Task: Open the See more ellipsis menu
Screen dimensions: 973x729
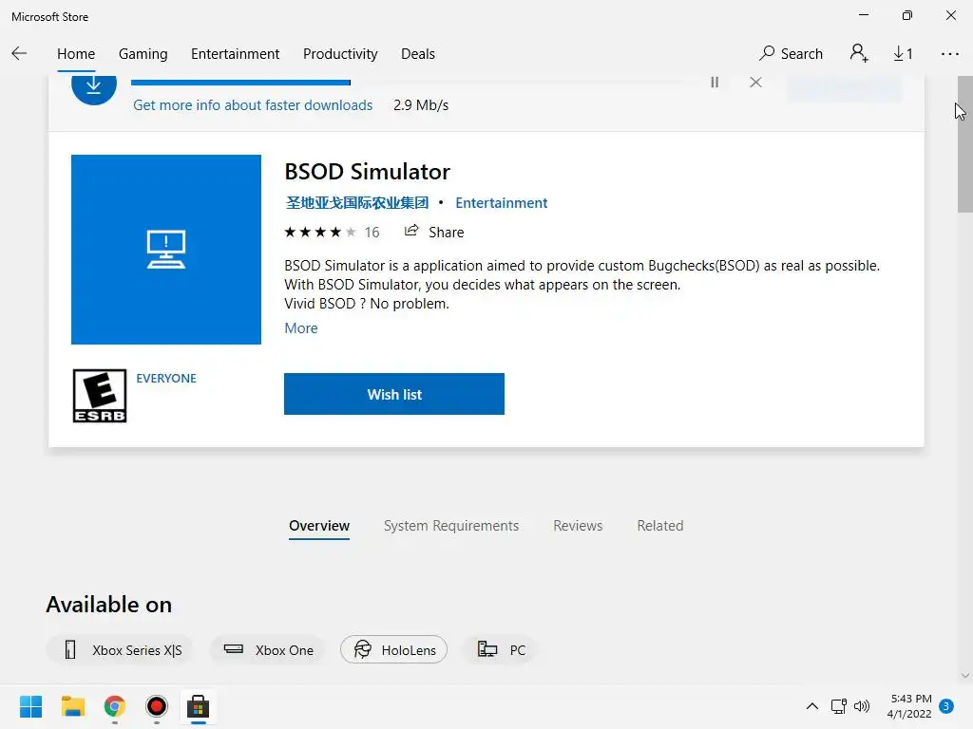Action: pyautogui.click(x=949, y=54)
